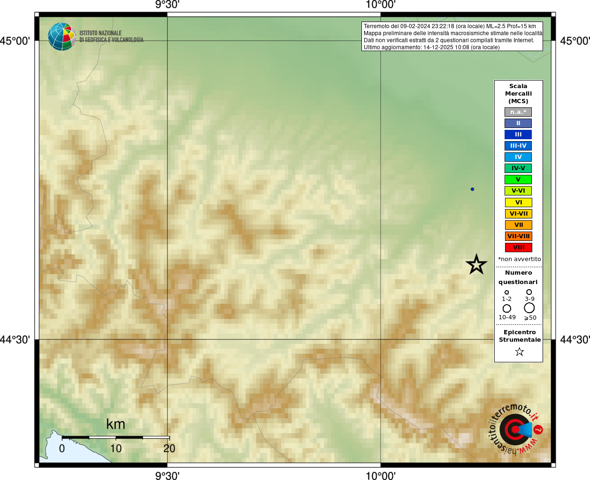Click the 'Scala Mercalli (MCS)' legend title
This screenshot has width=590, height=480.
point(518,94)
